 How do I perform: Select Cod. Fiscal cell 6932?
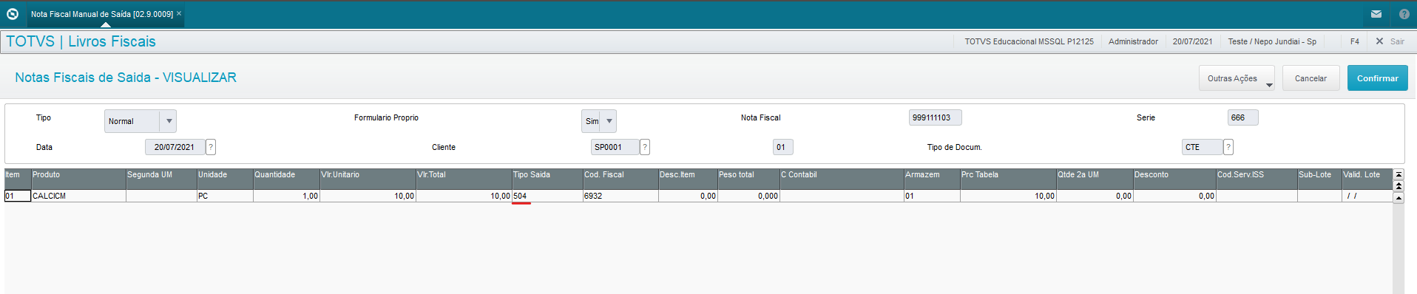(x=620, y=196)
